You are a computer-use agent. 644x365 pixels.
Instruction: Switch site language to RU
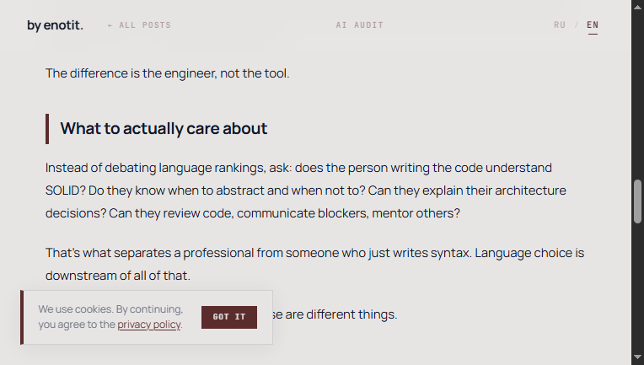click(560, 25)
